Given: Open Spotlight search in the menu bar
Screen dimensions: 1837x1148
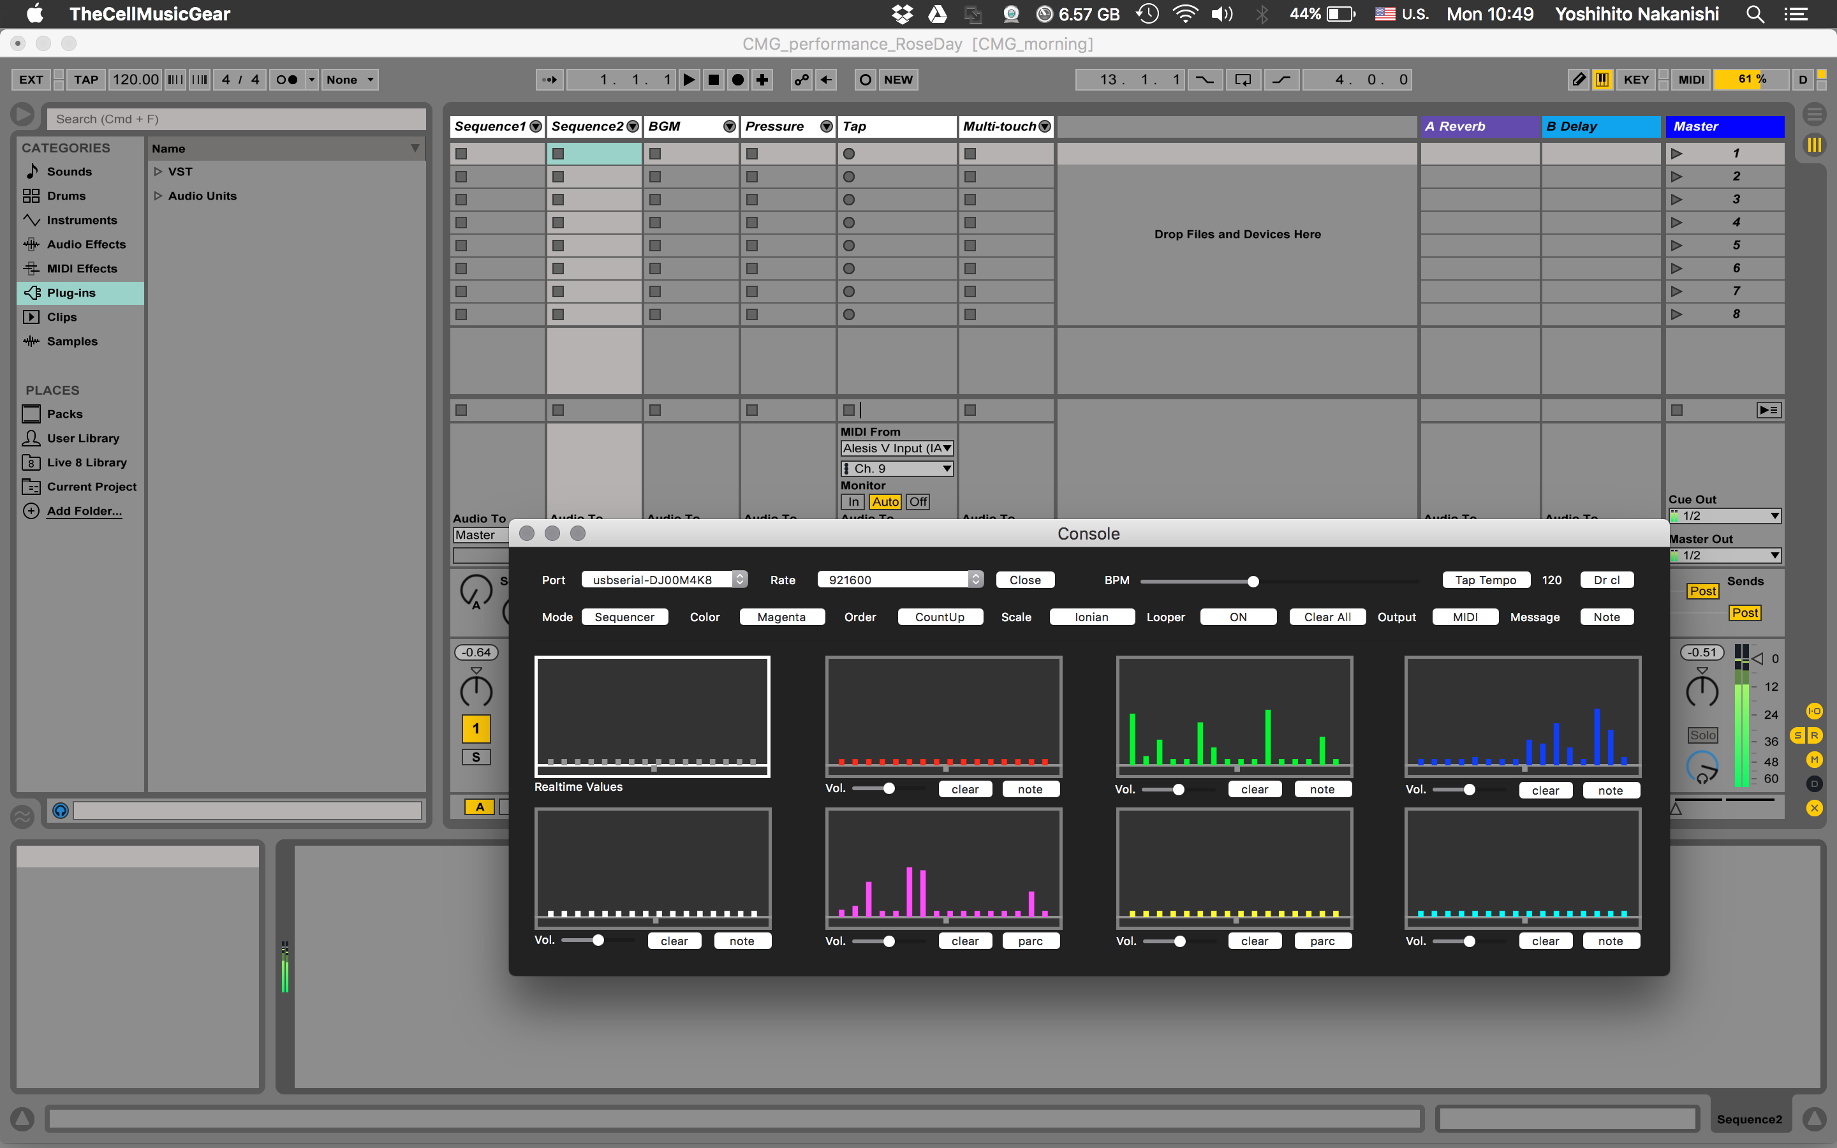Looking at the screenshot, I should (x=1754, y=13).
